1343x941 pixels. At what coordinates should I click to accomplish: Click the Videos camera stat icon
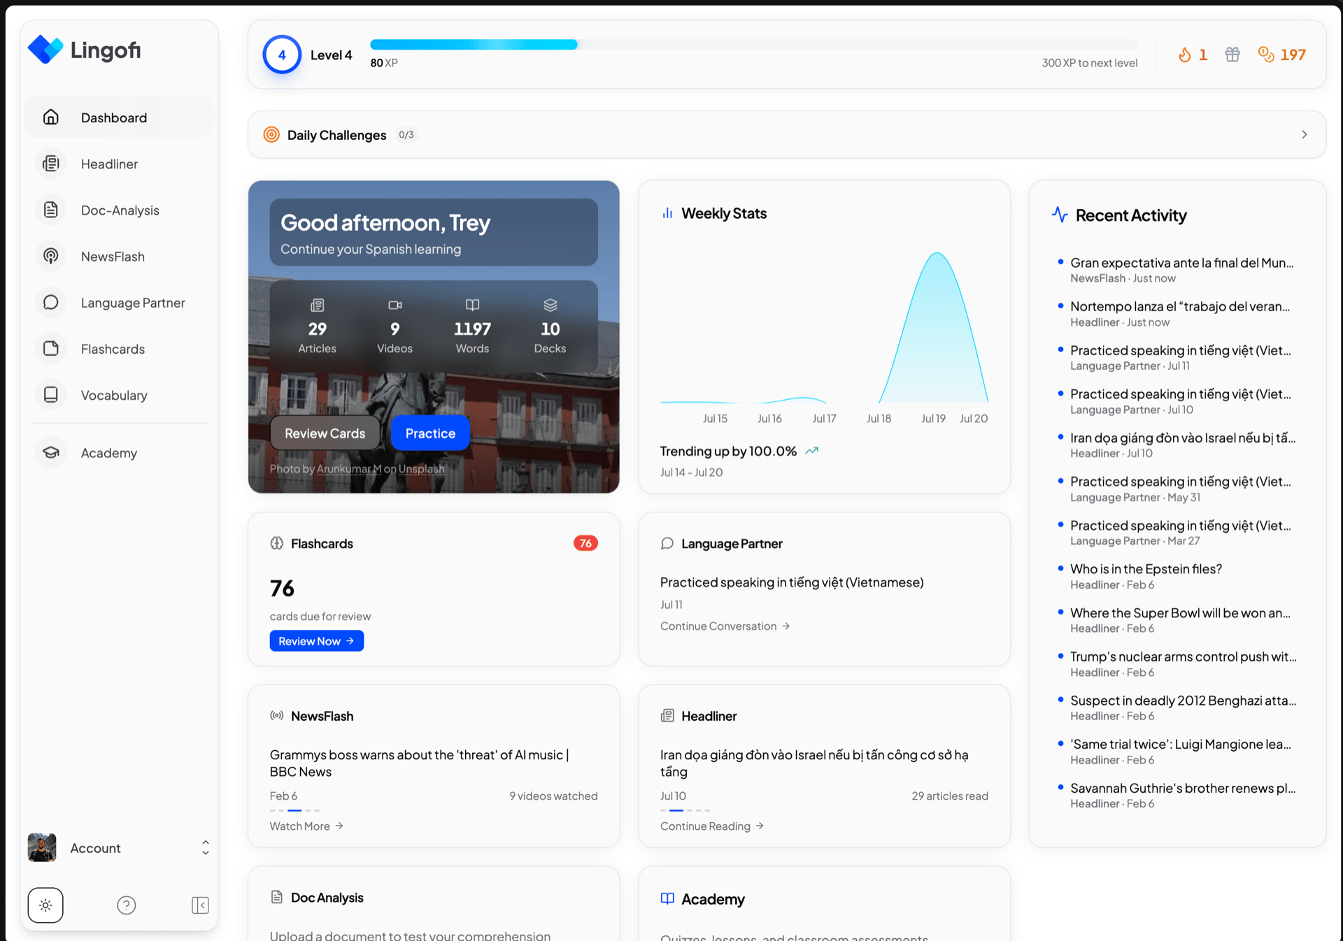click(395, 305)
